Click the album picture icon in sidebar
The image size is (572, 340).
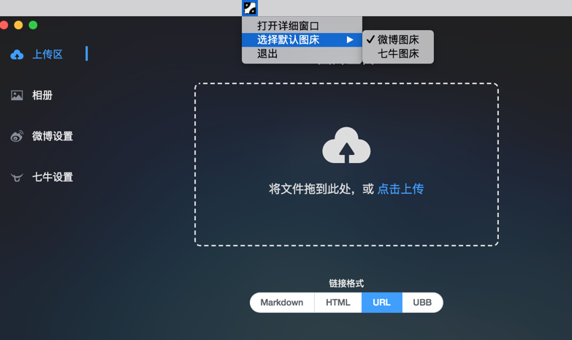[17, 95]
